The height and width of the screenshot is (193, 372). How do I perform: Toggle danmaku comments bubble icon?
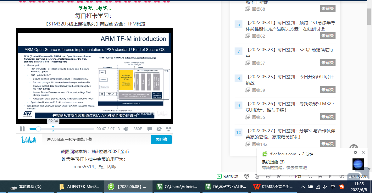[x=149, y=129]
